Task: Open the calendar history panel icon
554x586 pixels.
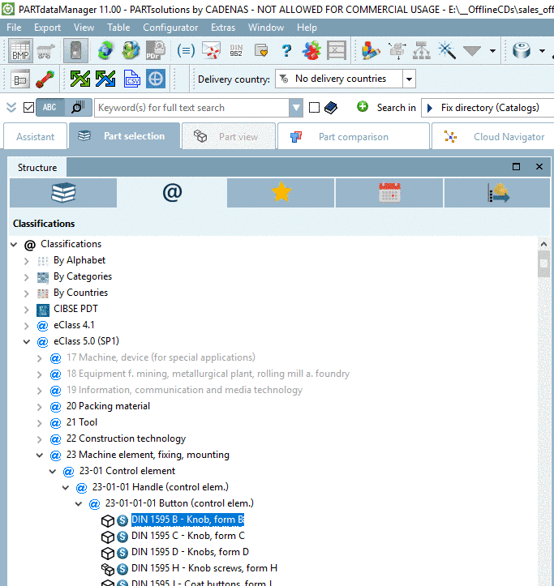Action: tap(389, 192)
